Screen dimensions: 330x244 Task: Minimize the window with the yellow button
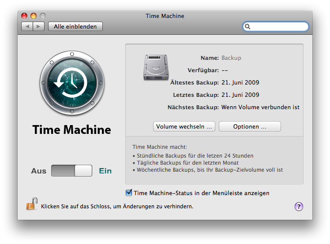pos(34,16)
